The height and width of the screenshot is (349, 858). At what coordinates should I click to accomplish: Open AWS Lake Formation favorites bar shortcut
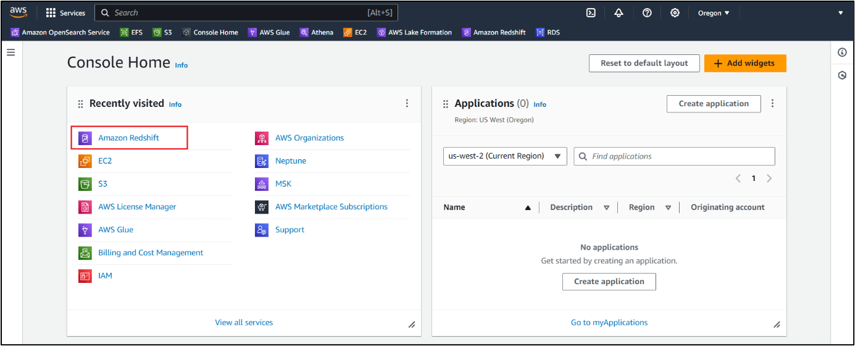click(x=414, y=33)
